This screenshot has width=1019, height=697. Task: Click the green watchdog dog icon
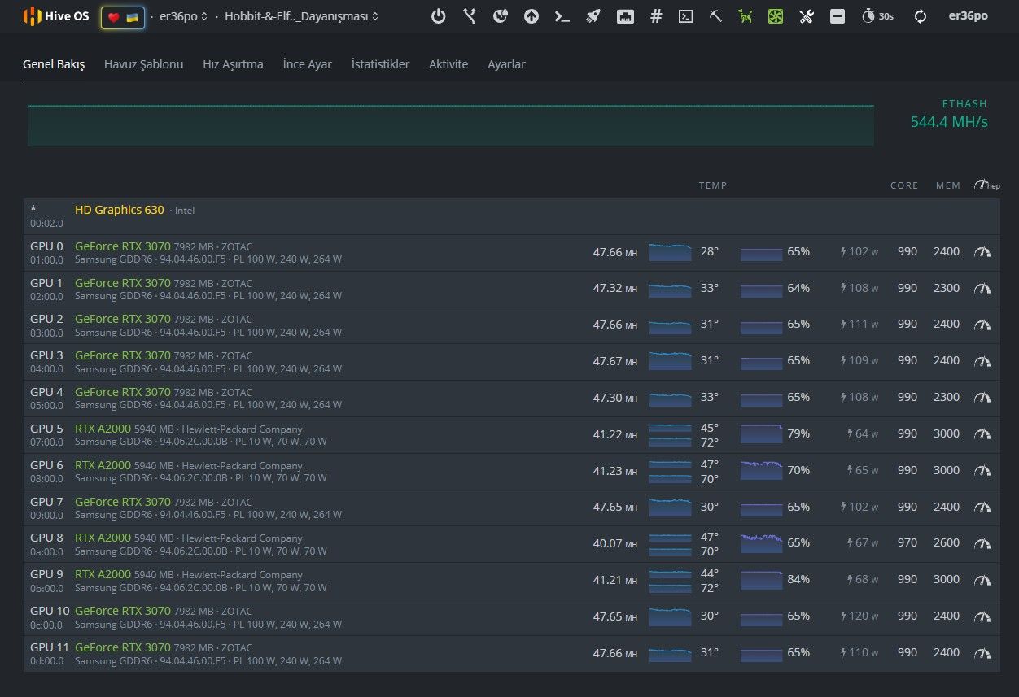(x=745, y=15)
